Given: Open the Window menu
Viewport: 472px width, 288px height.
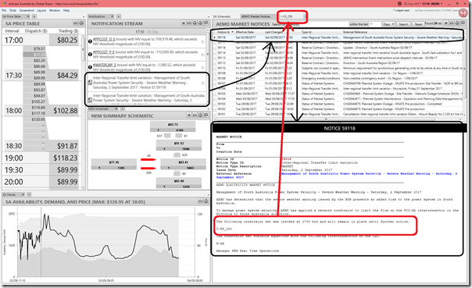Looking at the screenshot, I should click(x=55, y=10).
